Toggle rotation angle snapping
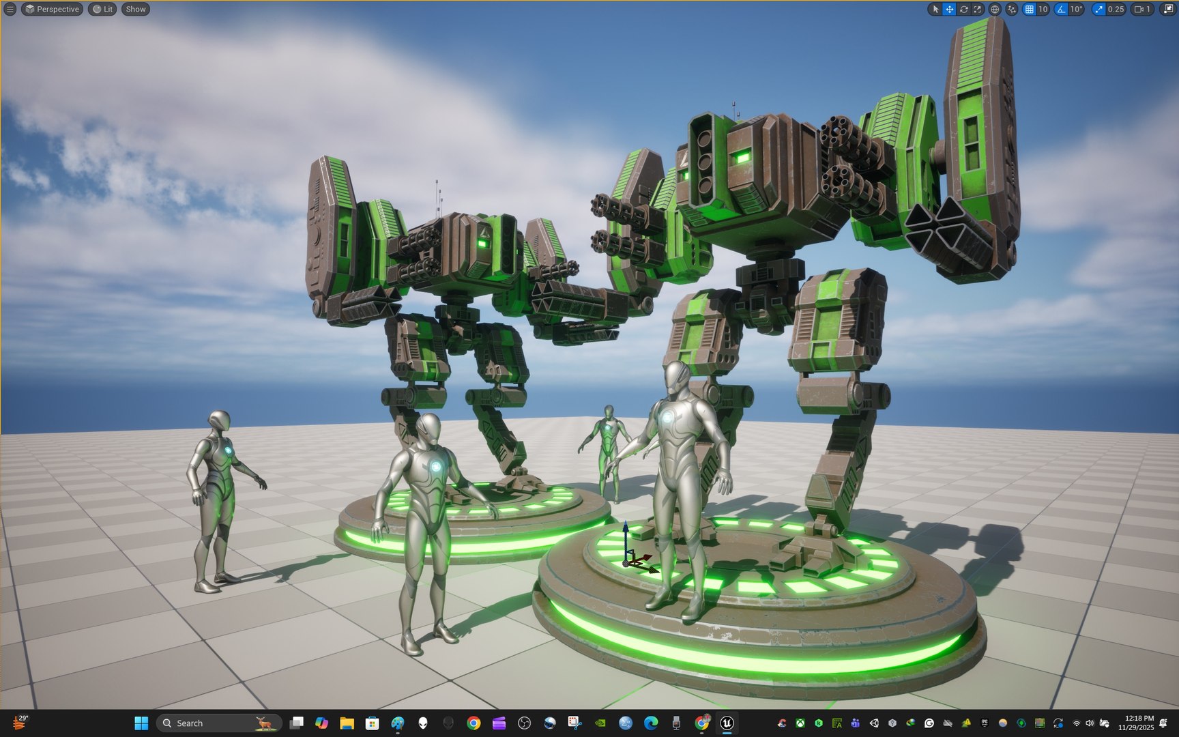 pos(1061,9)
